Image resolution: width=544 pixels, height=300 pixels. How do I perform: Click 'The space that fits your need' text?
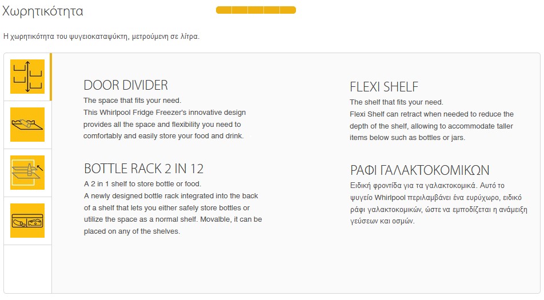coord(132,101)
